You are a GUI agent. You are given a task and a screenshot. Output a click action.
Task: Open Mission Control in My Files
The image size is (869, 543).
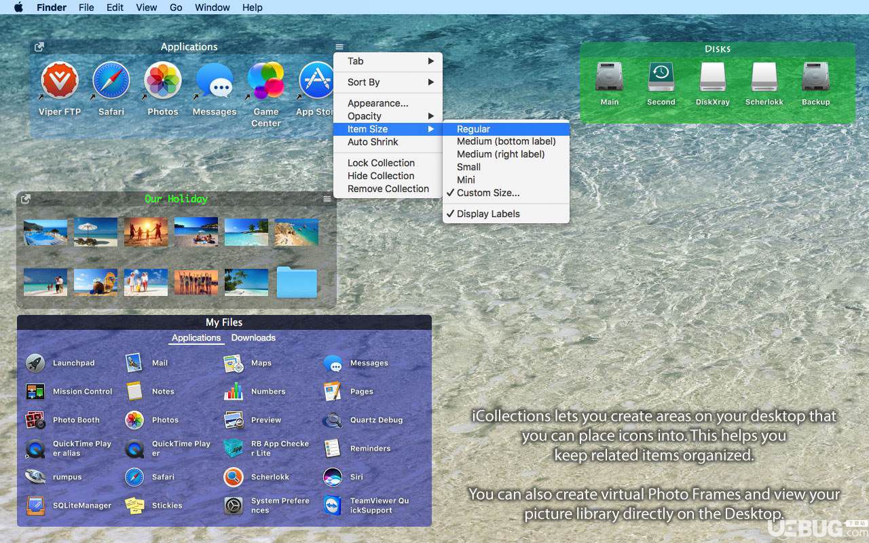click(35, 392)
